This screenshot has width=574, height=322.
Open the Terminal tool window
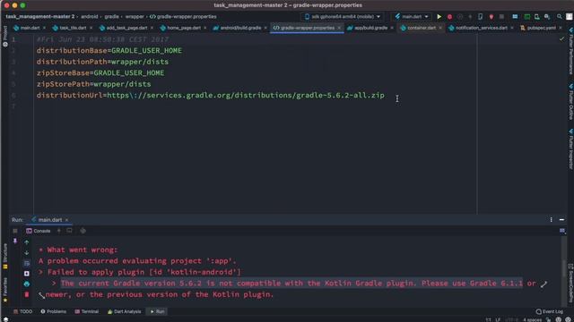pos(87,311)
